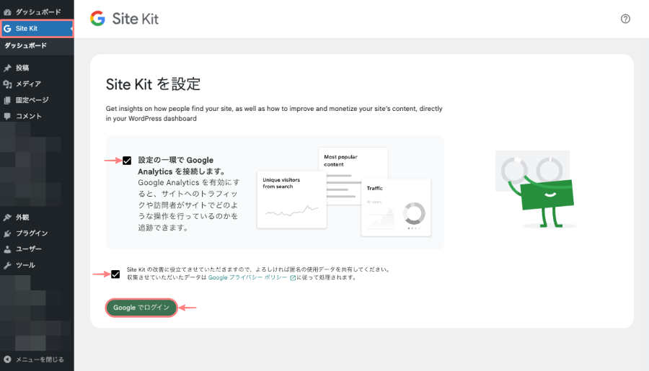
Task: Open the help question mark icon
Action: [625, 19]
